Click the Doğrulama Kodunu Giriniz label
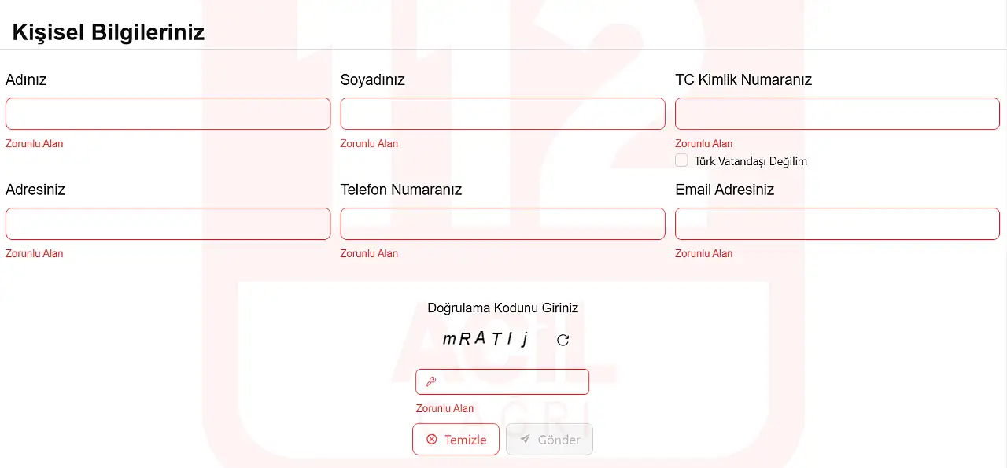 502,308
